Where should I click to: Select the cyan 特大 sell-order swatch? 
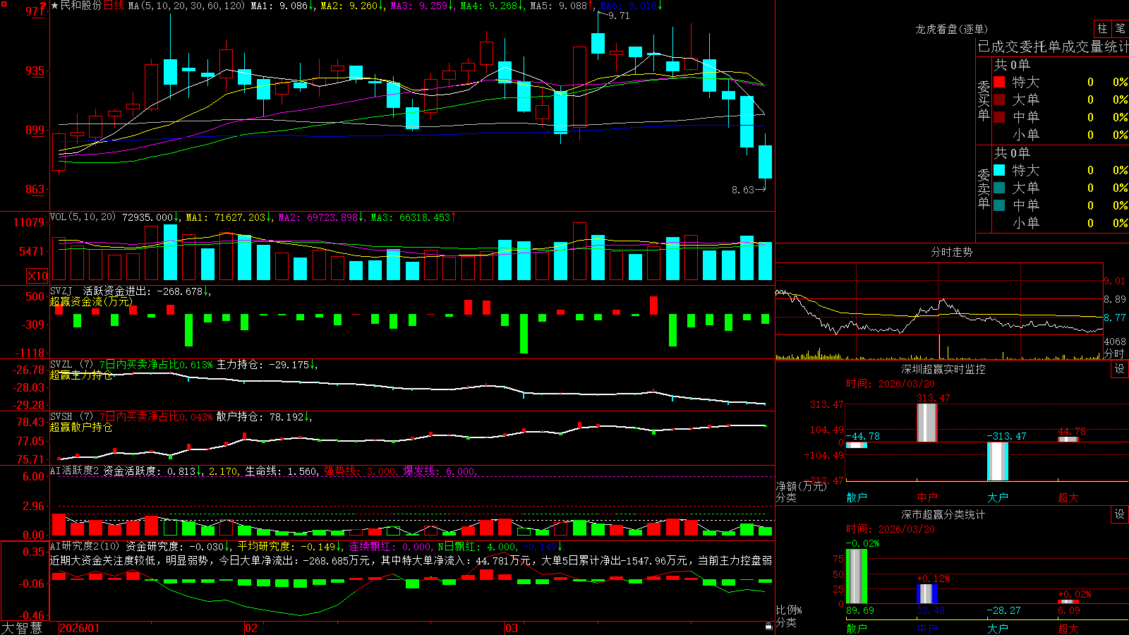999,170
